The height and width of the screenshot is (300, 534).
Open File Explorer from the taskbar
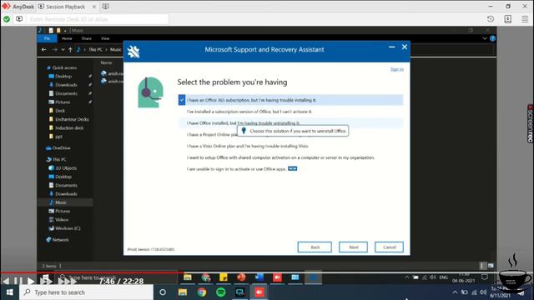click(183, 292)
